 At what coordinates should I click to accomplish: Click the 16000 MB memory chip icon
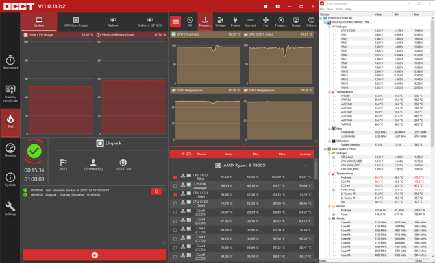(123, 162)
